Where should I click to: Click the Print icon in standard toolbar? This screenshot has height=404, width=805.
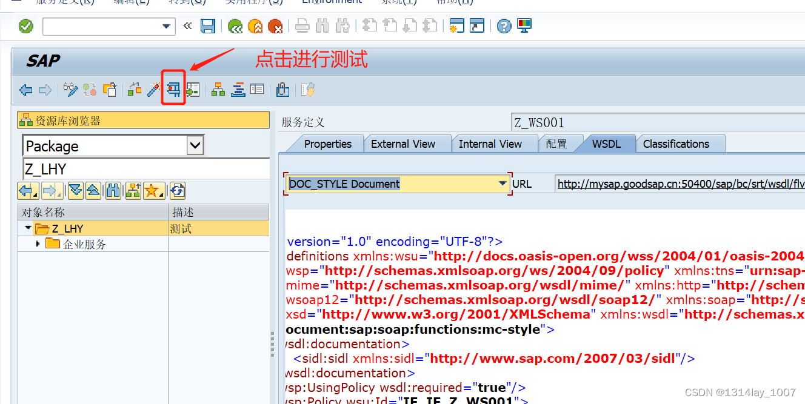(x=302, y=26)
